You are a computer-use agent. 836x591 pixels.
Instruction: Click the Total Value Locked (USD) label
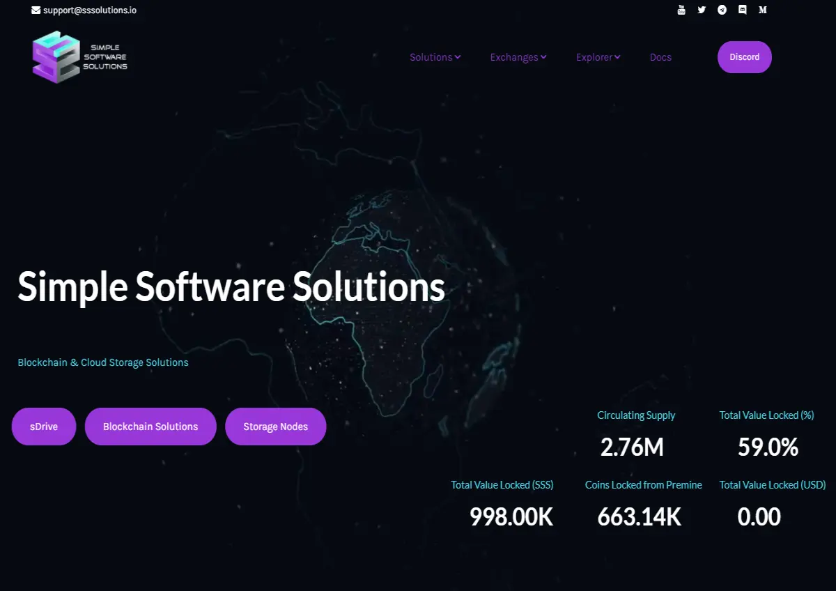click(773, 485)
